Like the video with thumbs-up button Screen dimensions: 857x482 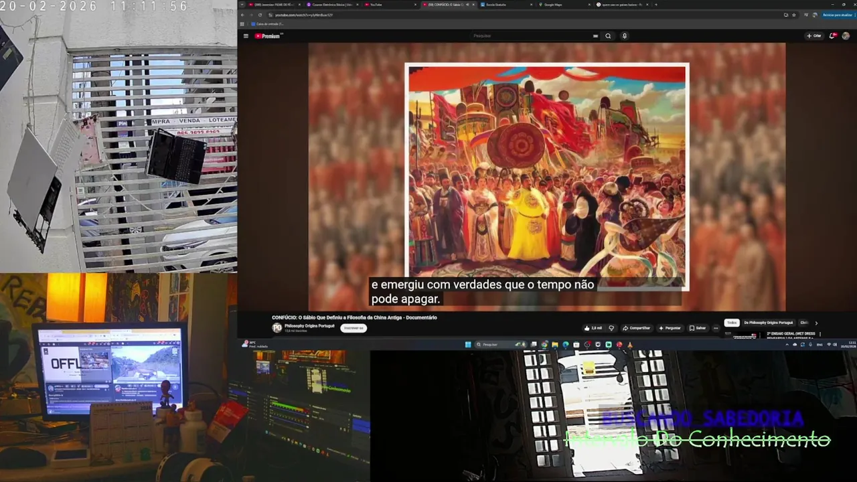[x=593, y=328]
